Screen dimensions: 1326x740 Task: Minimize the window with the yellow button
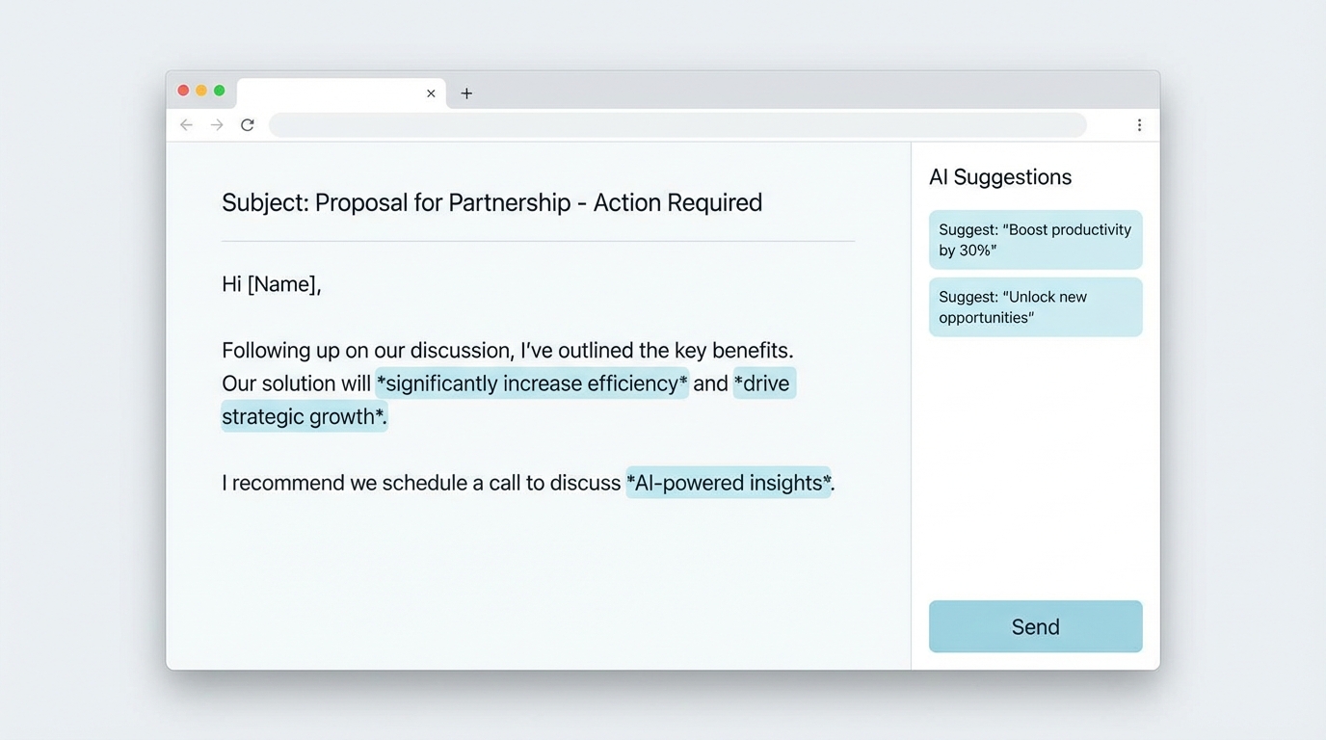coord(201,91)
